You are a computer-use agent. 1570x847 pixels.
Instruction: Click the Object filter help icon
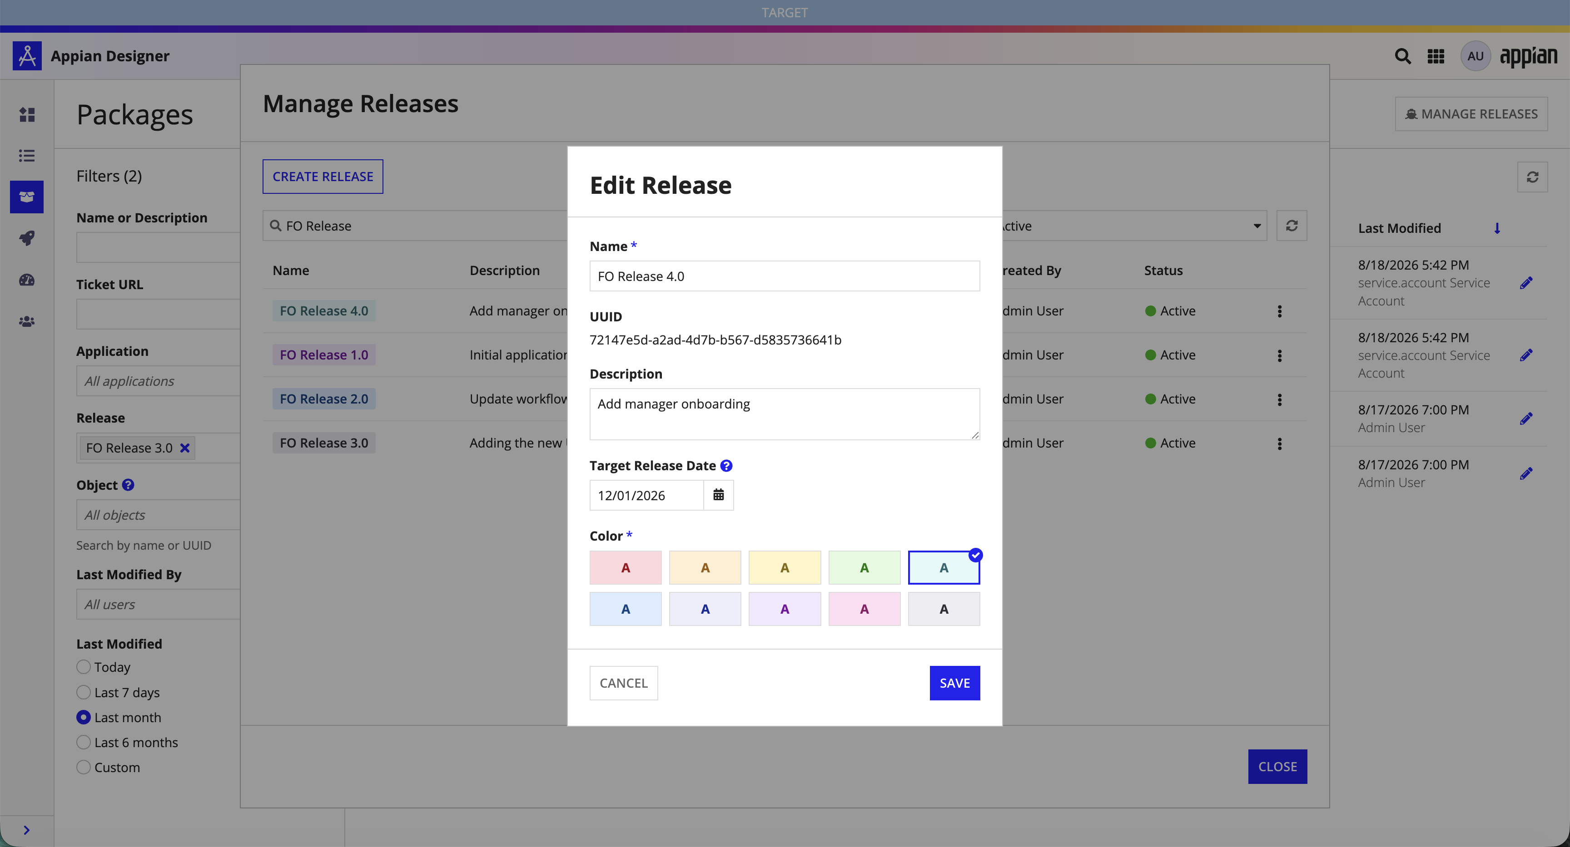coord(128,485)
